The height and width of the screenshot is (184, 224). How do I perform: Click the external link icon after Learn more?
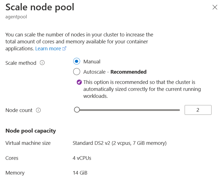point(64,49)
